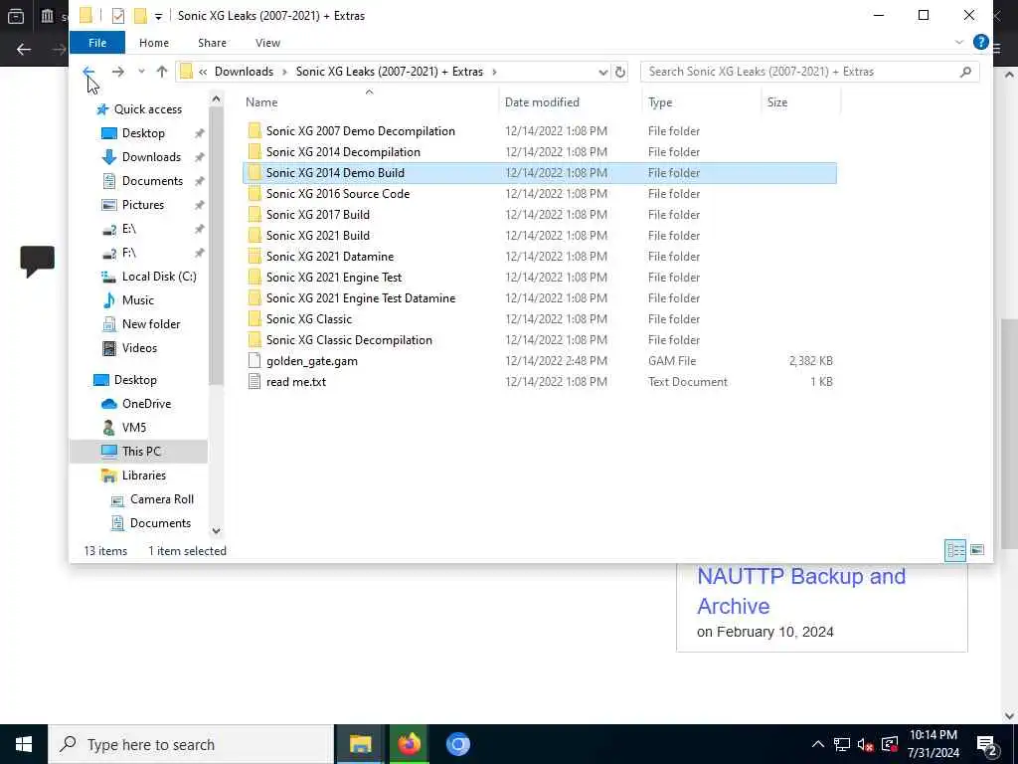Open the recent locations dropdown arrow
This screenshot has height=764, width=1018.
(x=141, y=72)
